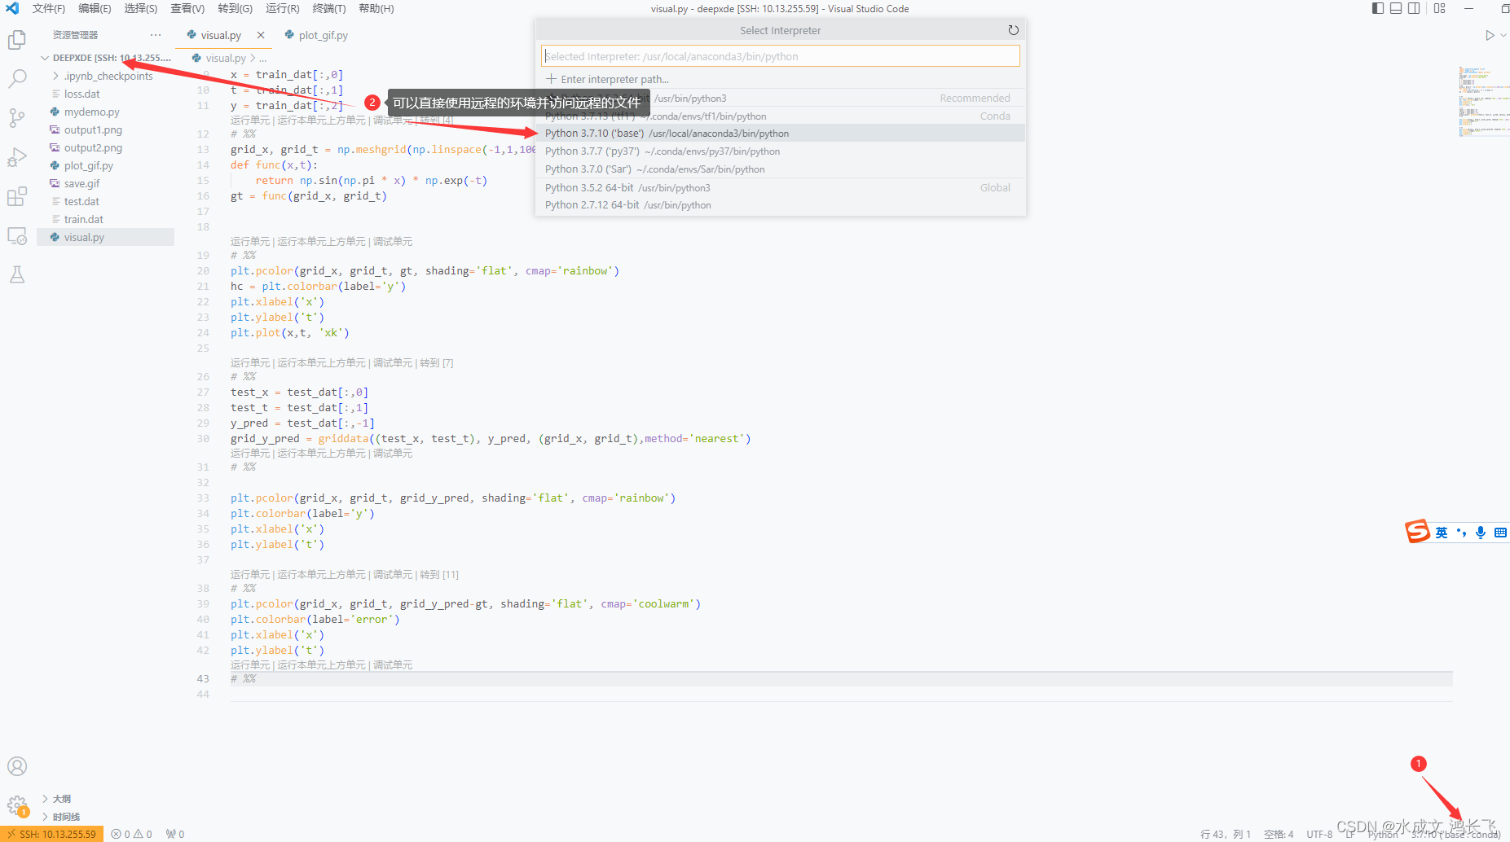
Task: Click the SSH remote indicator in status bar
Action: pos(52,834)
